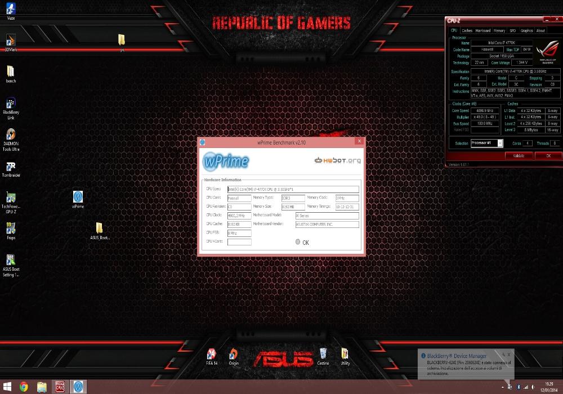The width and height of the screenshot is (563, 394).
Task: Open ASUS Boot Setting shortcut
Action: click(x=11, y=265)
